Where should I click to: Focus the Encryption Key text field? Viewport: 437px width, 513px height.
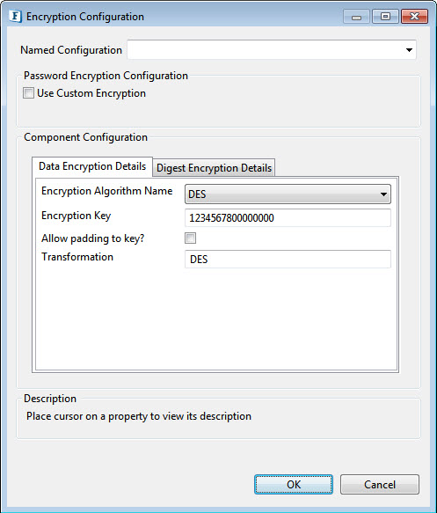click(288, 218)
